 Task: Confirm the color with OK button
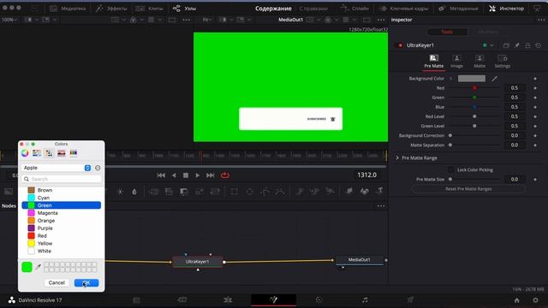coord(86,282)
